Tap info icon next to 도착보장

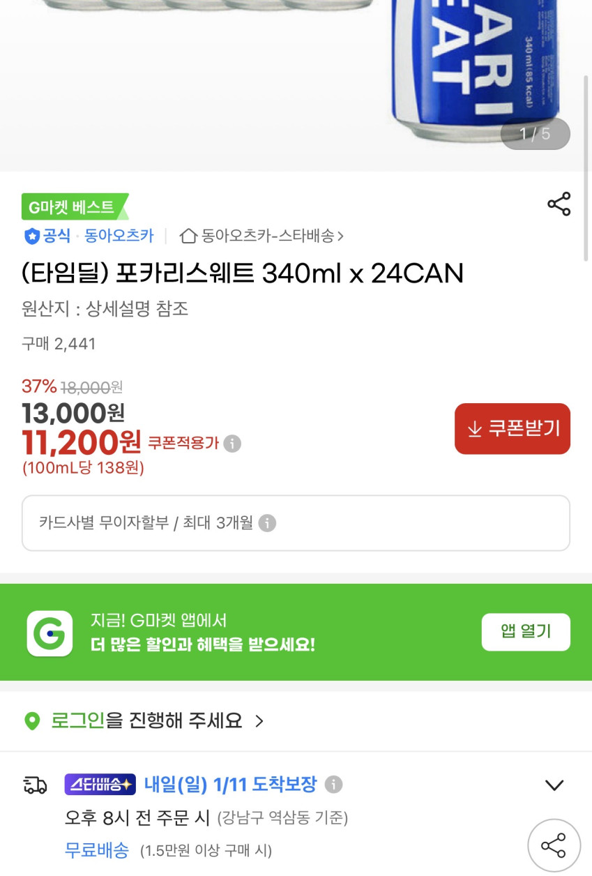click(x=334, y=785)
